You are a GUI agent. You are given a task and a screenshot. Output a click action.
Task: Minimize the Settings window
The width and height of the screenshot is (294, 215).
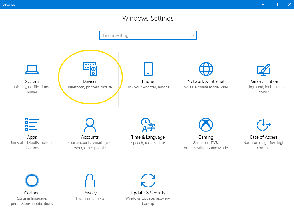[x=263, y=4]
